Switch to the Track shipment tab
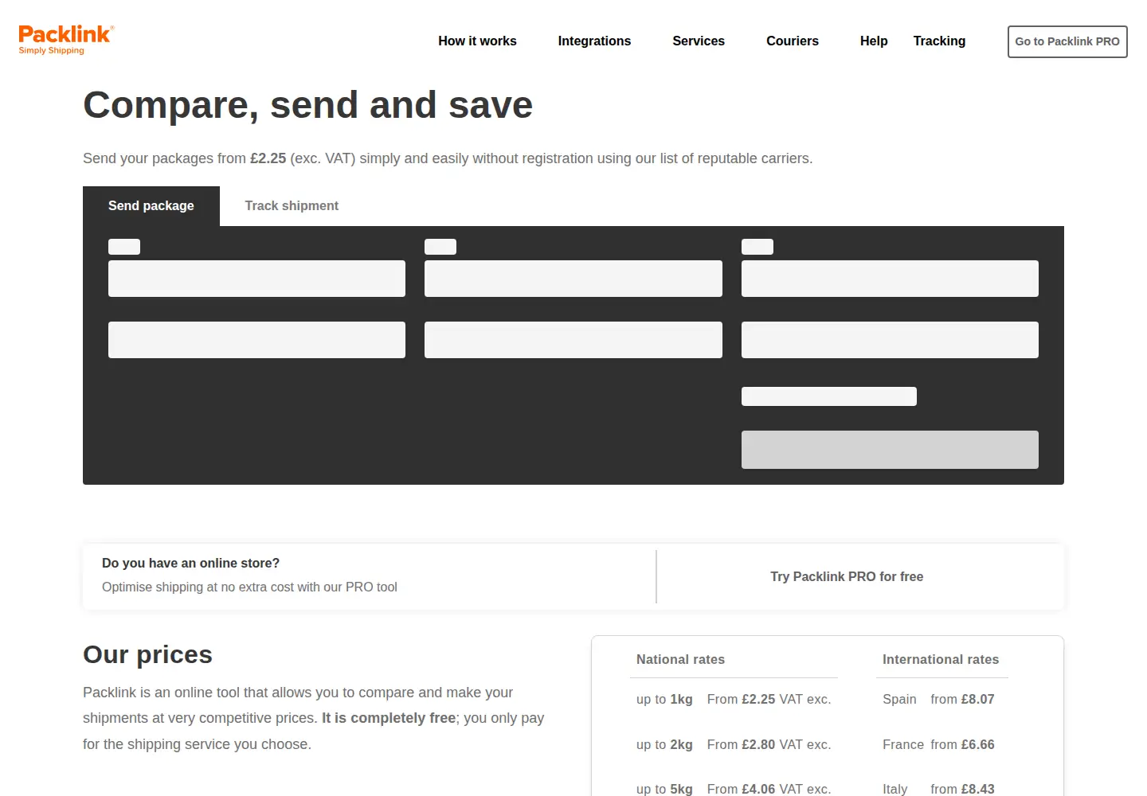Screen dimensions: 1147x796 coord(292,206)
